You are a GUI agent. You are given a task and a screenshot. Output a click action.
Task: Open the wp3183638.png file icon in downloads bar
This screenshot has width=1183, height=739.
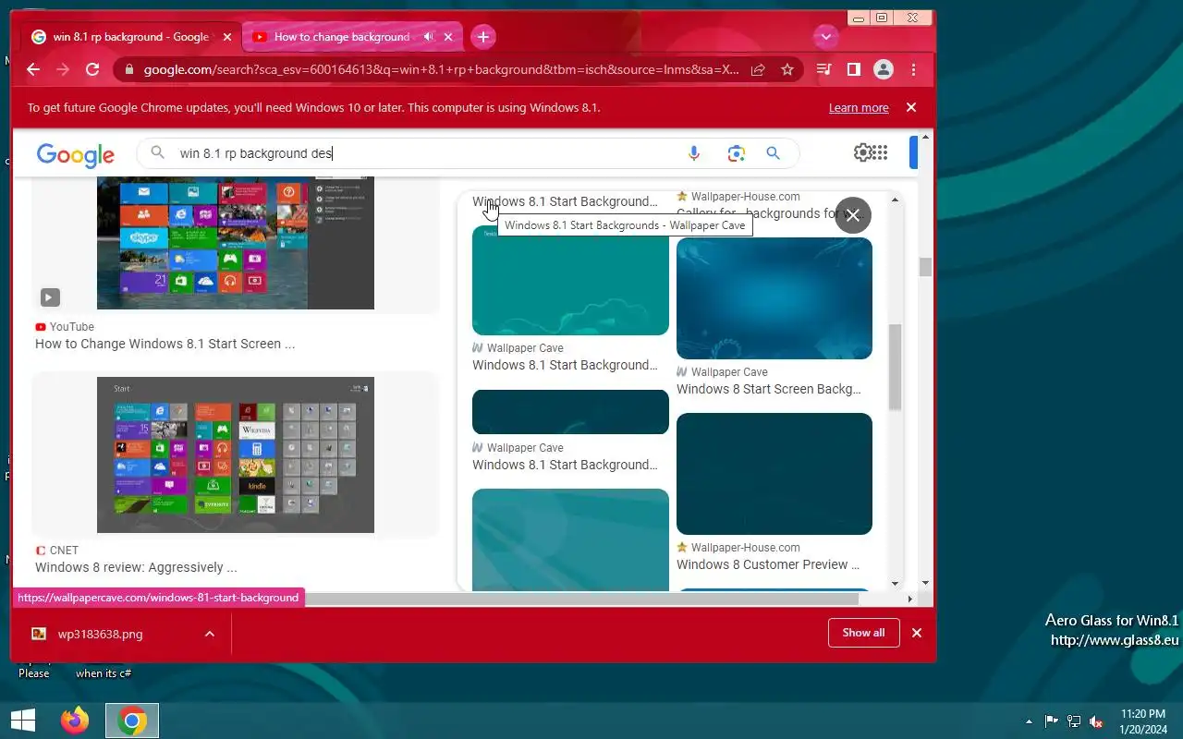[39, 634]
